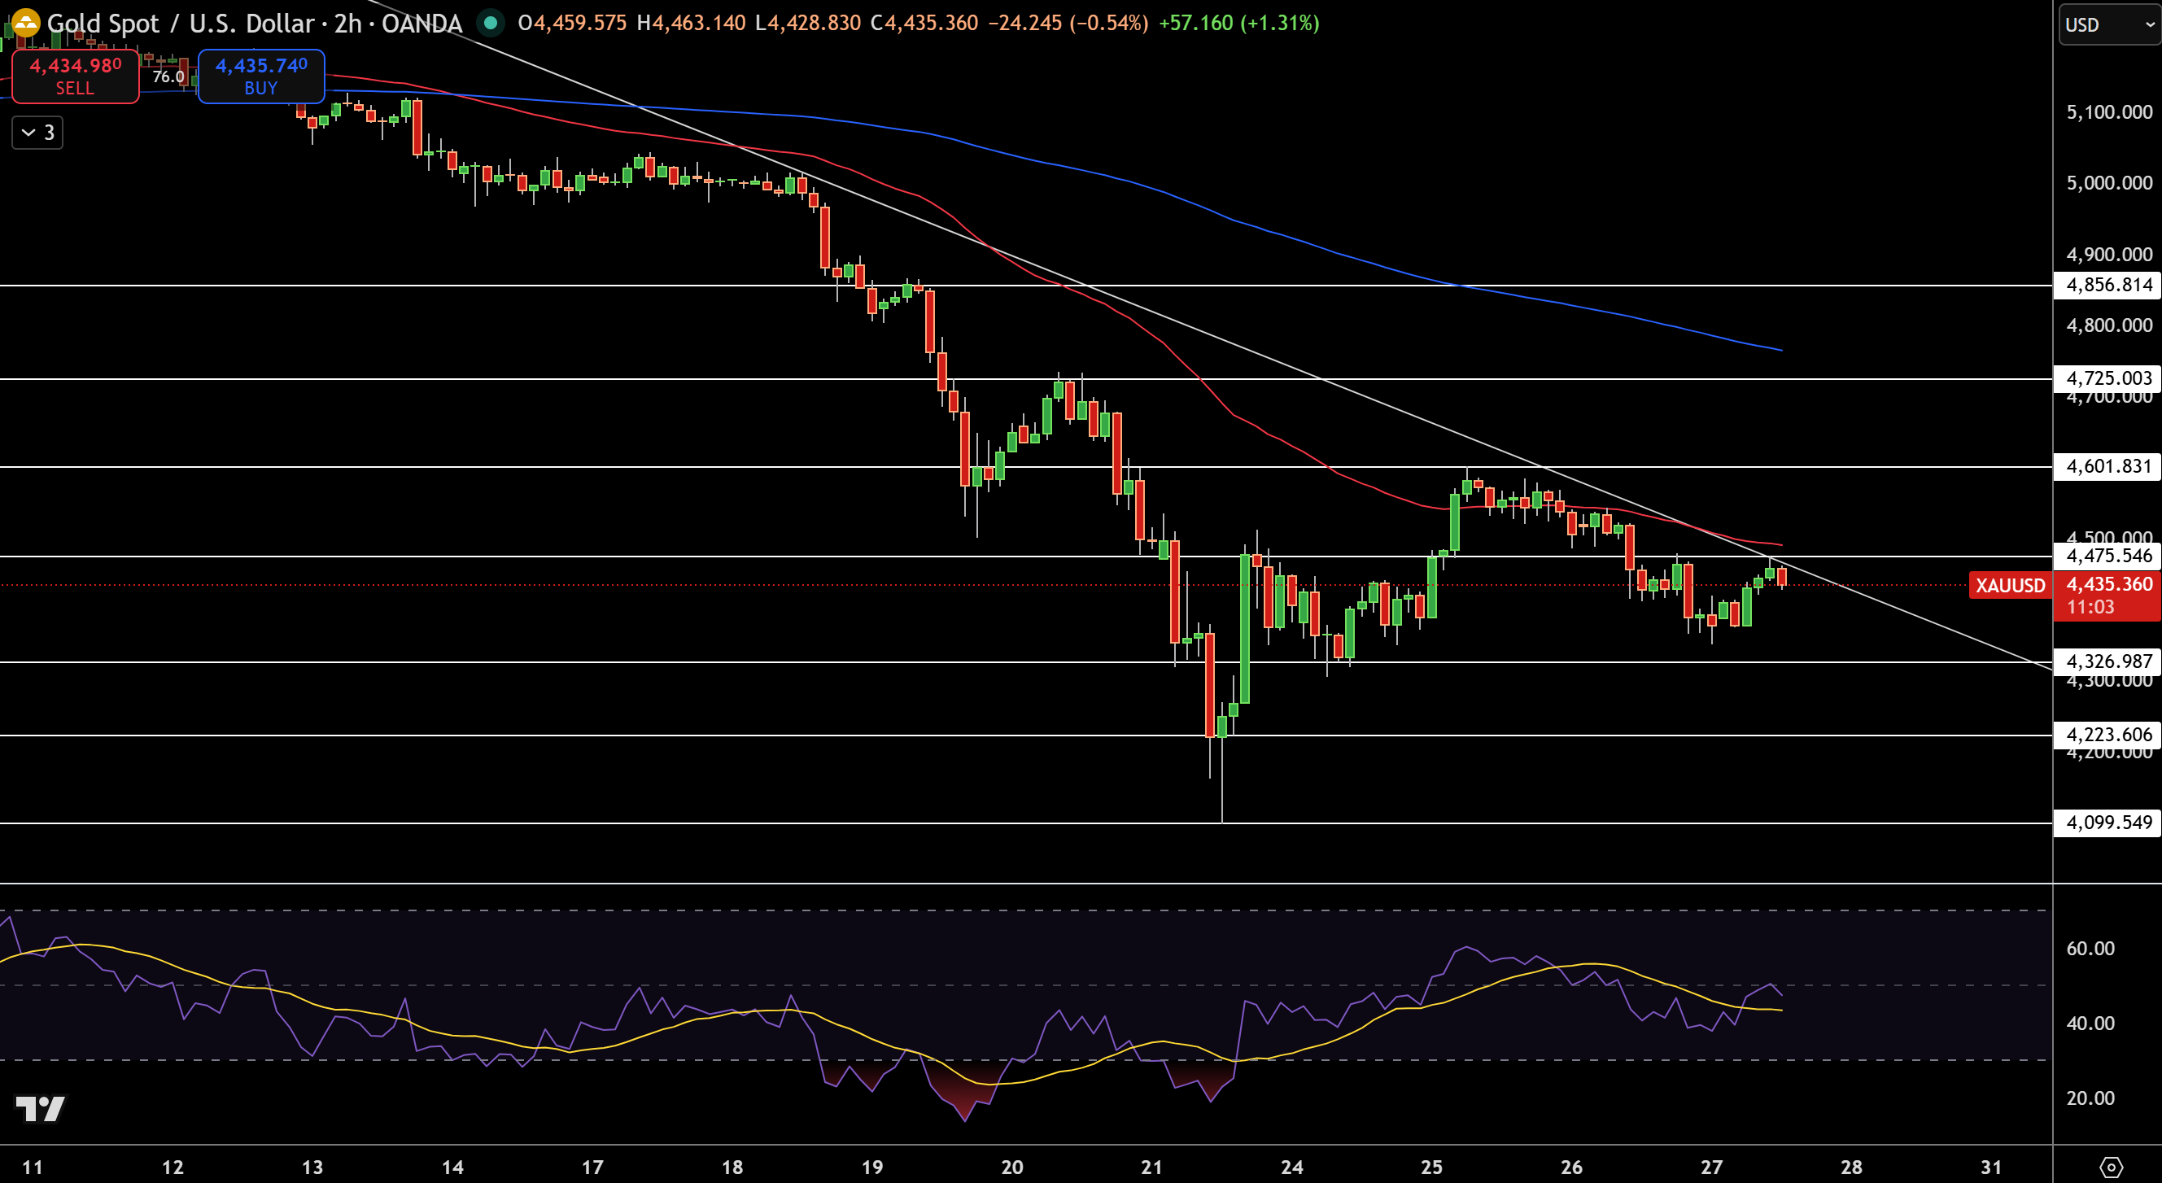2162x1183 pixels.
Task: Click the green market status indicator
Action: click(490, 23)
